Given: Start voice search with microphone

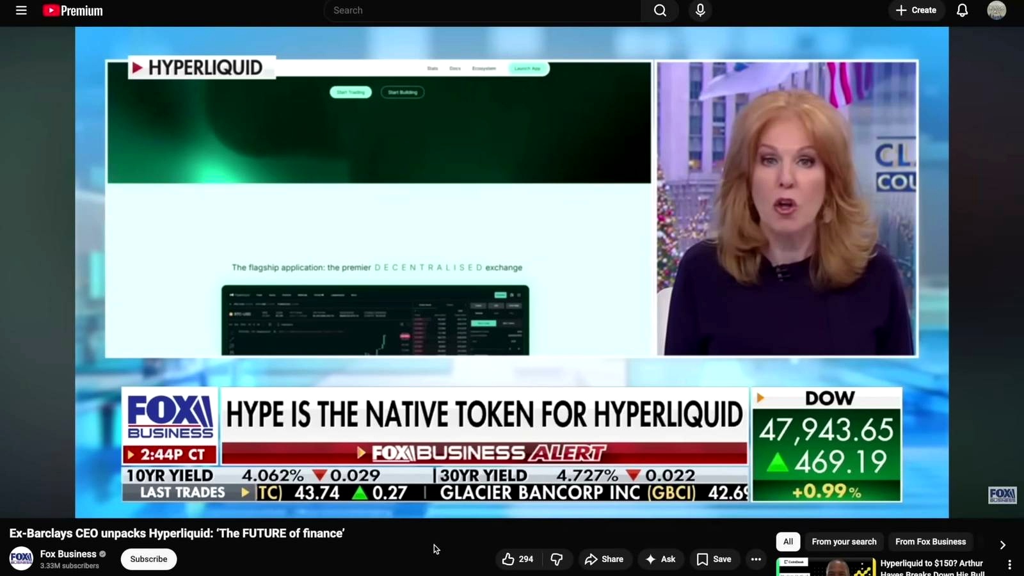Looking at the screenshot, I should point(700,10).
